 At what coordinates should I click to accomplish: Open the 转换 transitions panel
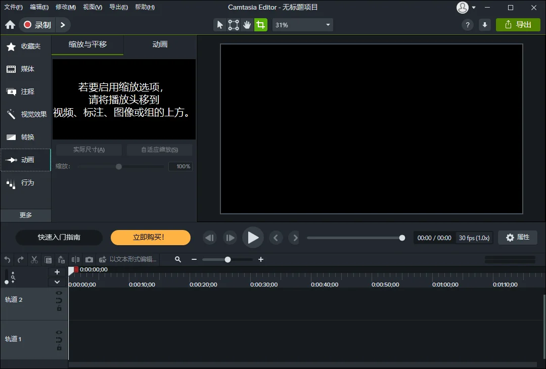(26, 137)
